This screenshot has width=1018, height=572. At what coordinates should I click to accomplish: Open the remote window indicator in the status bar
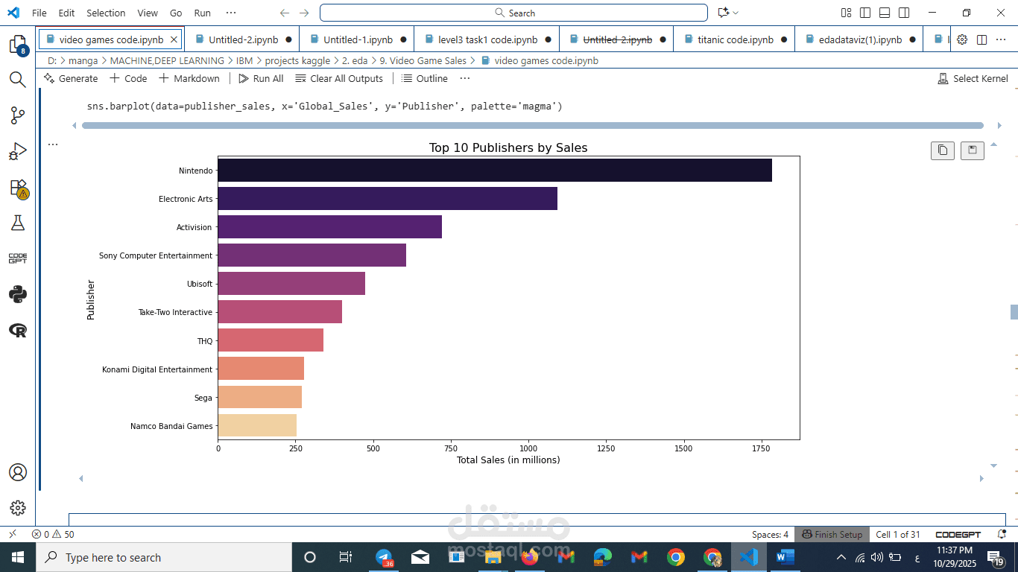point(12,534)
